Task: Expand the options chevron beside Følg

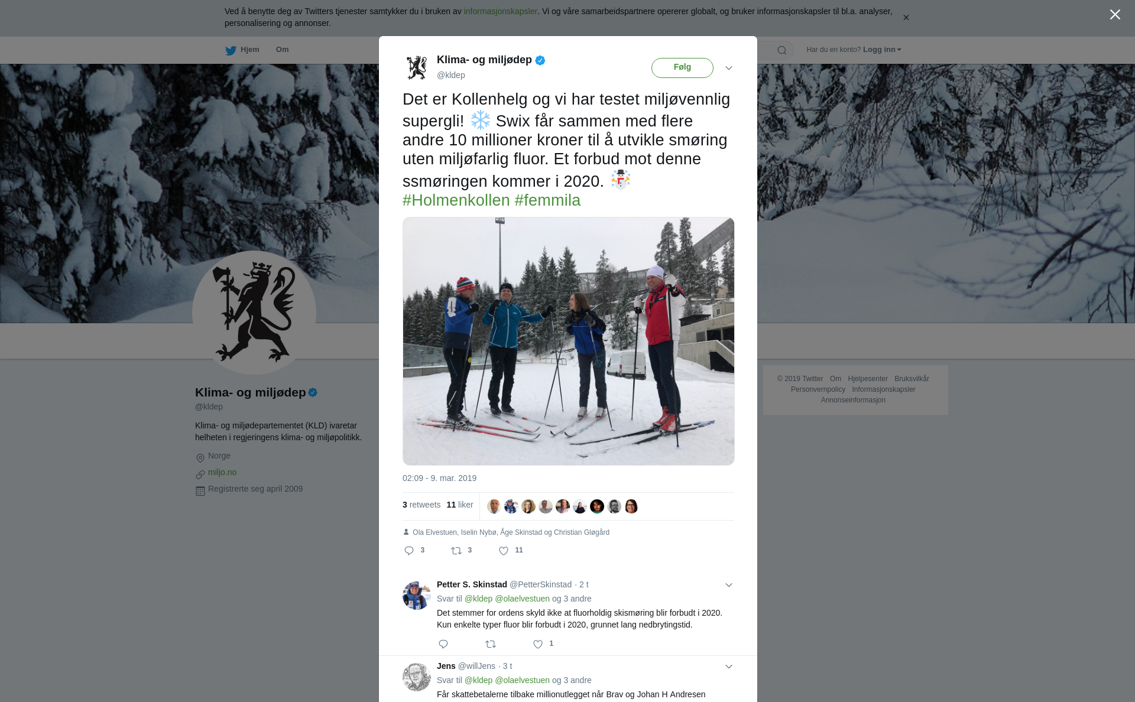Action: [x=729, y=68]
